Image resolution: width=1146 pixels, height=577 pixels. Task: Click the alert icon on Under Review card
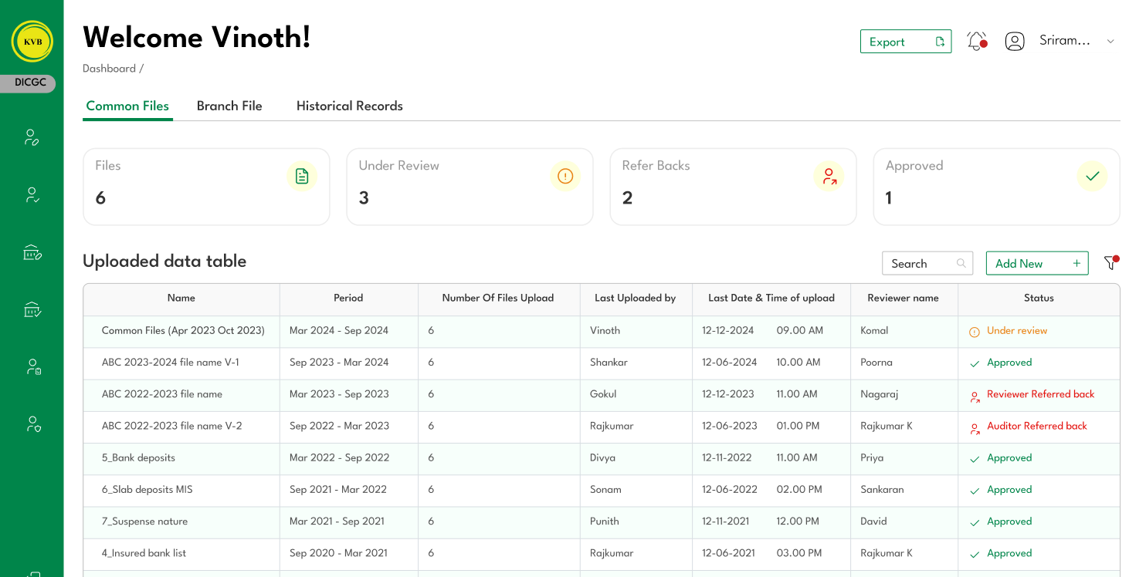tap(565, 177)
